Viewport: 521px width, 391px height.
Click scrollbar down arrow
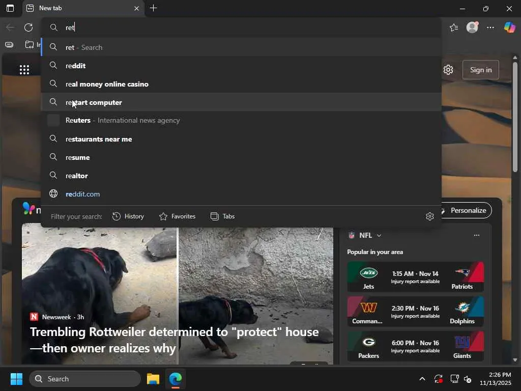[x=515, y=360]
